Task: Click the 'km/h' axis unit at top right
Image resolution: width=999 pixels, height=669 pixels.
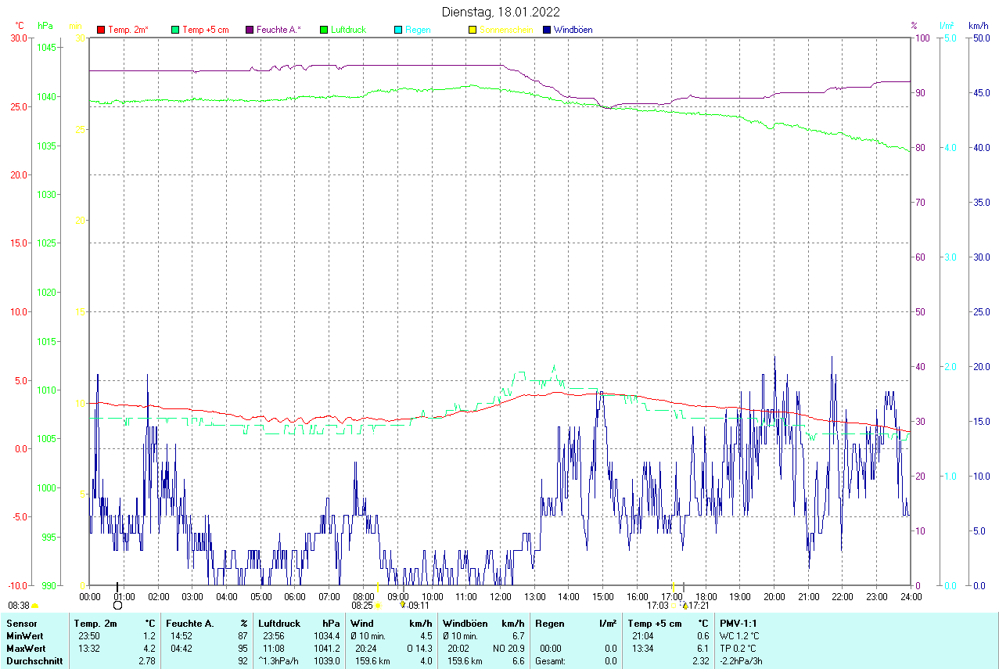Action: coord(978,26)
